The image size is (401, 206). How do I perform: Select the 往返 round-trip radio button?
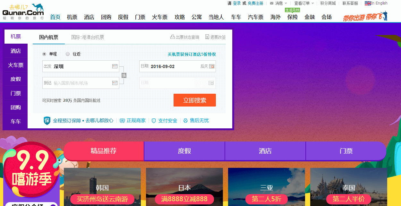coord(68,54)
